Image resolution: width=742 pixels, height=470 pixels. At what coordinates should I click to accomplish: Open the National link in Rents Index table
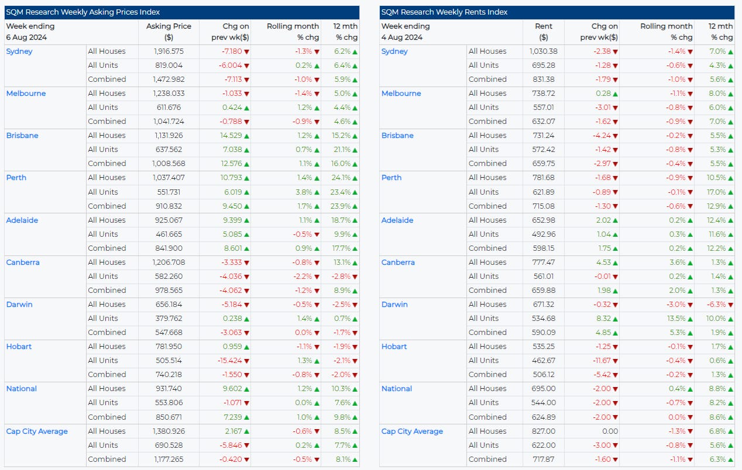point(397,389)
